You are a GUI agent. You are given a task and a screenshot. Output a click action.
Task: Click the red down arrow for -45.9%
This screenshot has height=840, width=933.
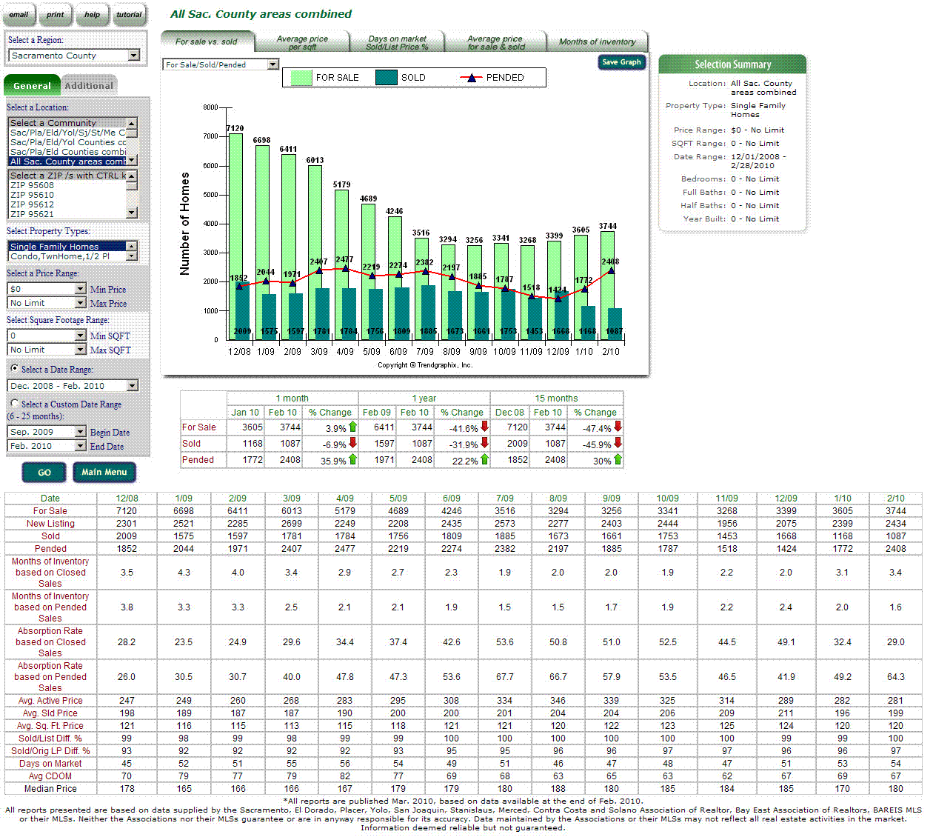point(618,443)
